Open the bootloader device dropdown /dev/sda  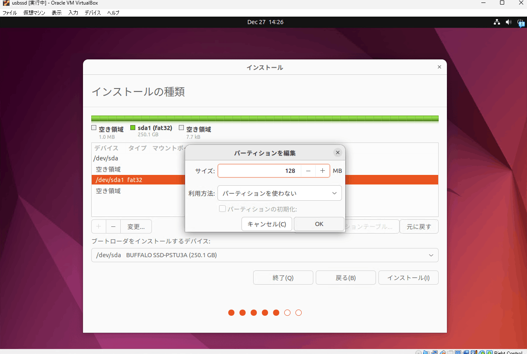[265, 255]
